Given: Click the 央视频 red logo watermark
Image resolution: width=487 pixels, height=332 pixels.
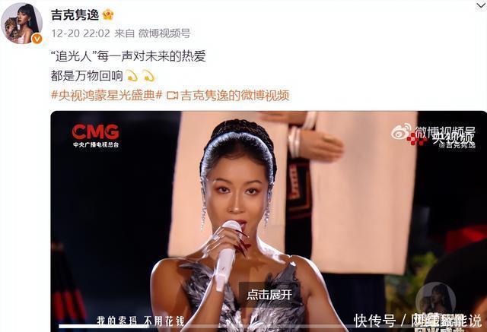Looking at the screenshot, I should [441, 138].
